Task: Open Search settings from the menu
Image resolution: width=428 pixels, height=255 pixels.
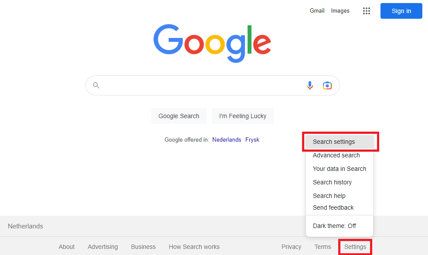Action: pyautogui.click(x=335, y=142)
